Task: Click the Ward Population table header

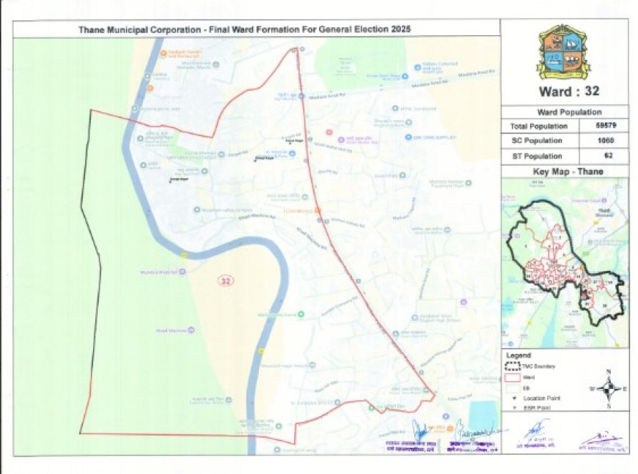Action: (x=563, y=112)
